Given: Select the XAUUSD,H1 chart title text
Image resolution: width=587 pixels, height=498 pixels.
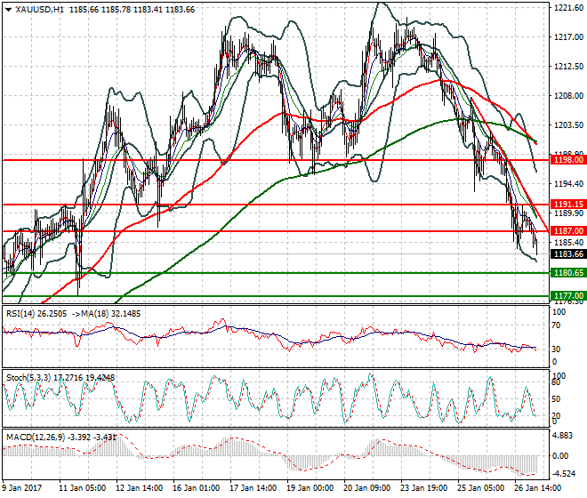Looking at the screenshot, I should pos(39,10).
